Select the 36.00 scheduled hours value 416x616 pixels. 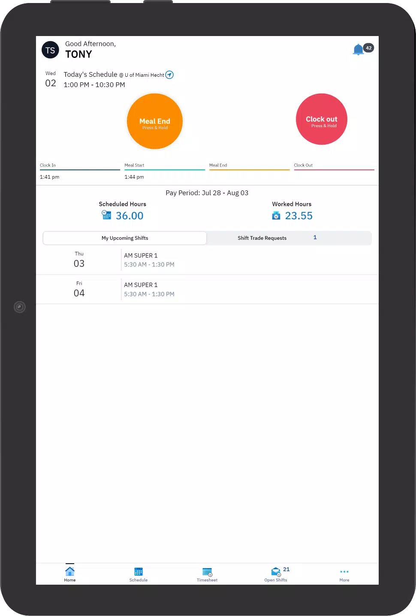click(130, 216)
